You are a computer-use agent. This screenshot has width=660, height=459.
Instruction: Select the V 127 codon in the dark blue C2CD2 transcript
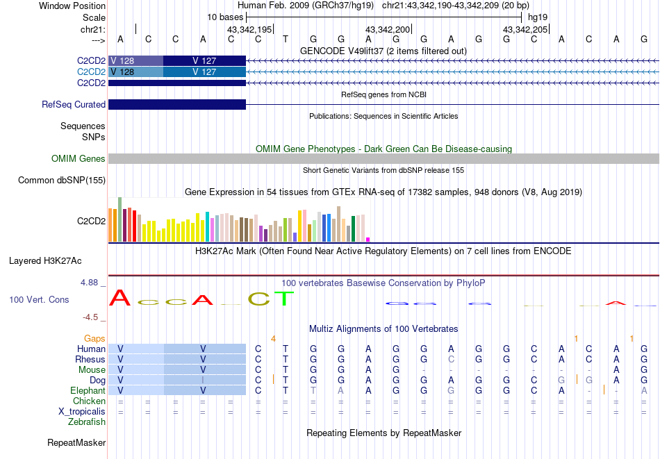click(204, 60)
